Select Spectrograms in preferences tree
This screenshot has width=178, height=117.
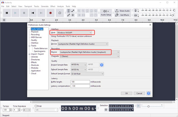click(x=40, y=51)
